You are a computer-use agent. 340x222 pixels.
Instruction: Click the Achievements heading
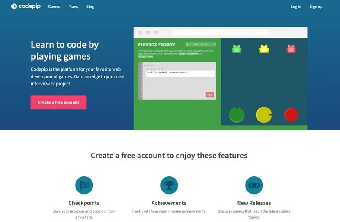point(169,203)
